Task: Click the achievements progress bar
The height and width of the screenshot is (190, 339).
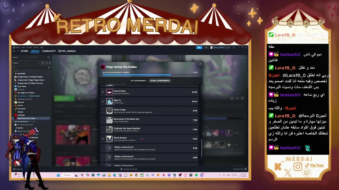Action: [150, 75]
